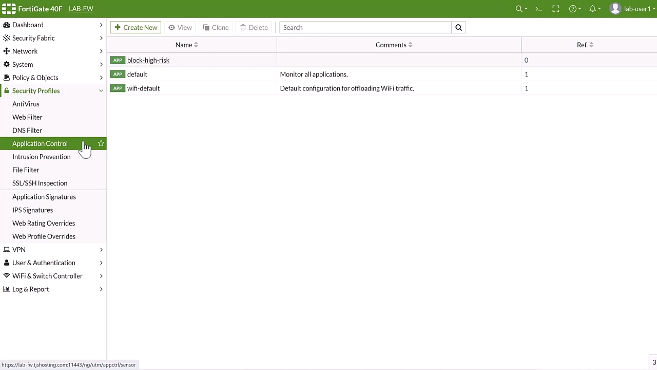Click the star favorite icon for Application Control

(x=101, y=144)
